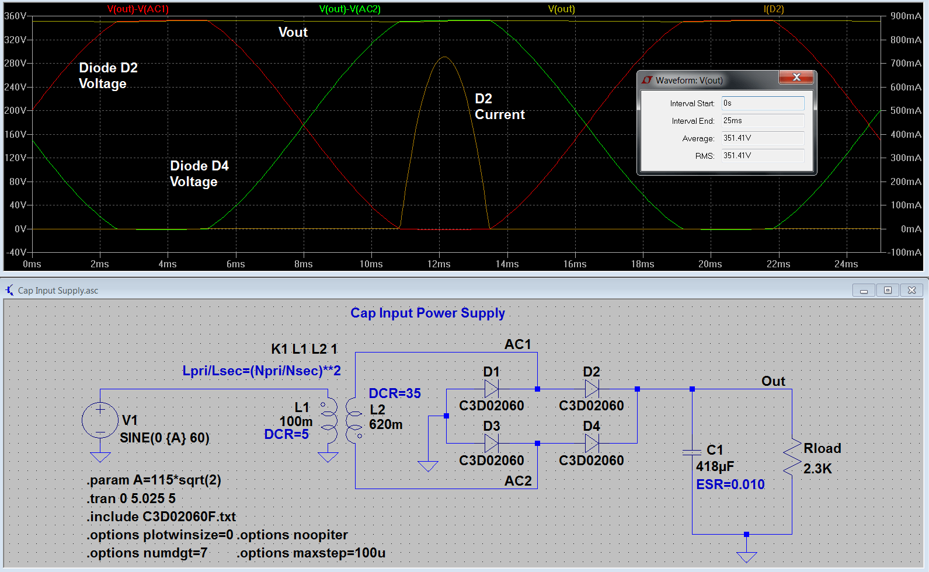Screen dimensions: 929x572
Task: Click the 900mA right axis label
Action: coord(906,16)
